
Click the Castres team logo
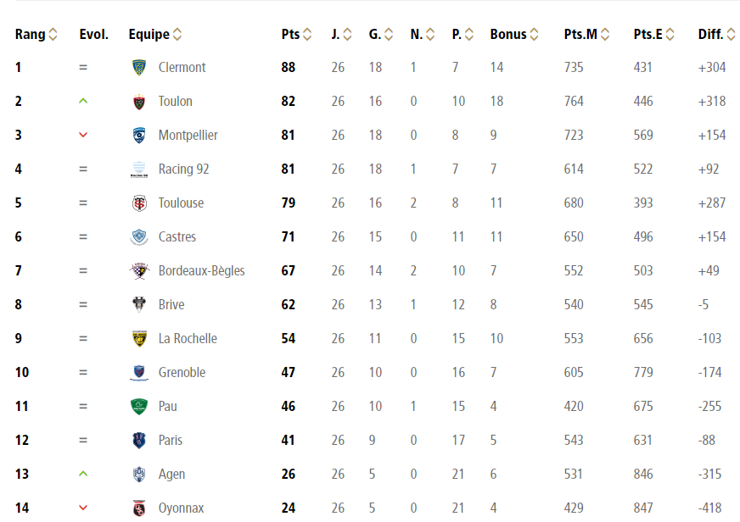coord(139,236)
